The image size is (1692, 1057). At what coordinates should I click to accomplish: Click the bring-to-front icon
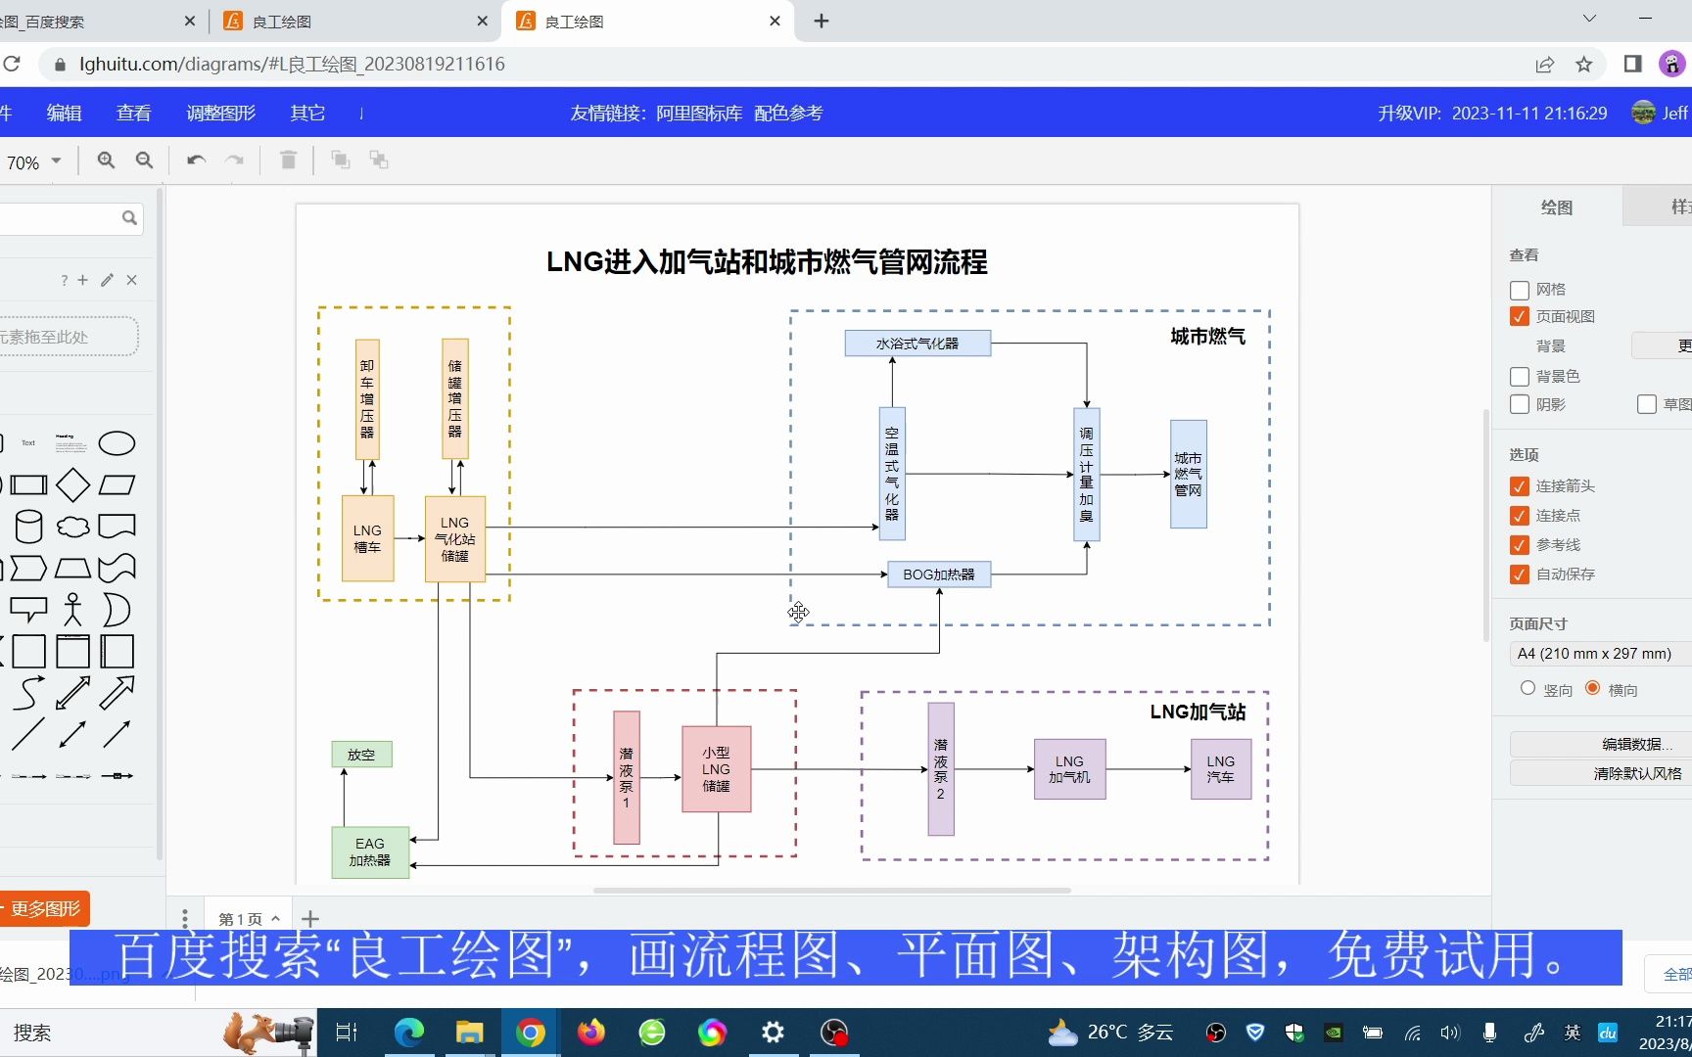pyautogui.click(x=341, y=160)
